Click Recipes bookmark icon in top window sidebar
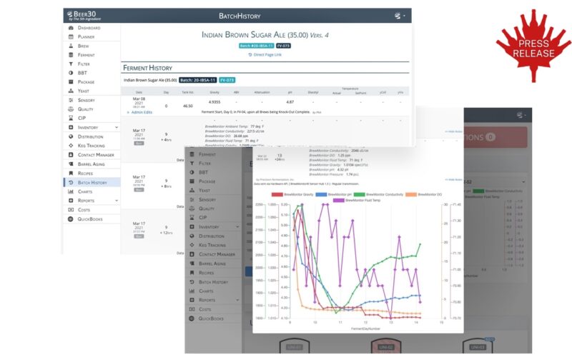Viewport: 572px width, 357px height. click(x=71, y=174)
